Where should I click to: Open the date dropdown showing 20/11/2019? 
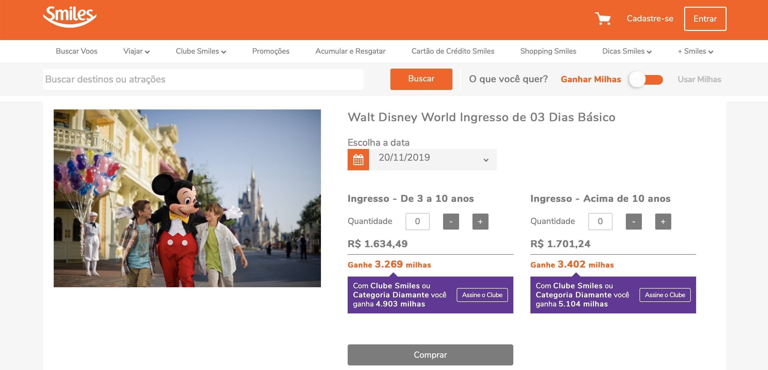pyautogui.click(x=433, y=160)
